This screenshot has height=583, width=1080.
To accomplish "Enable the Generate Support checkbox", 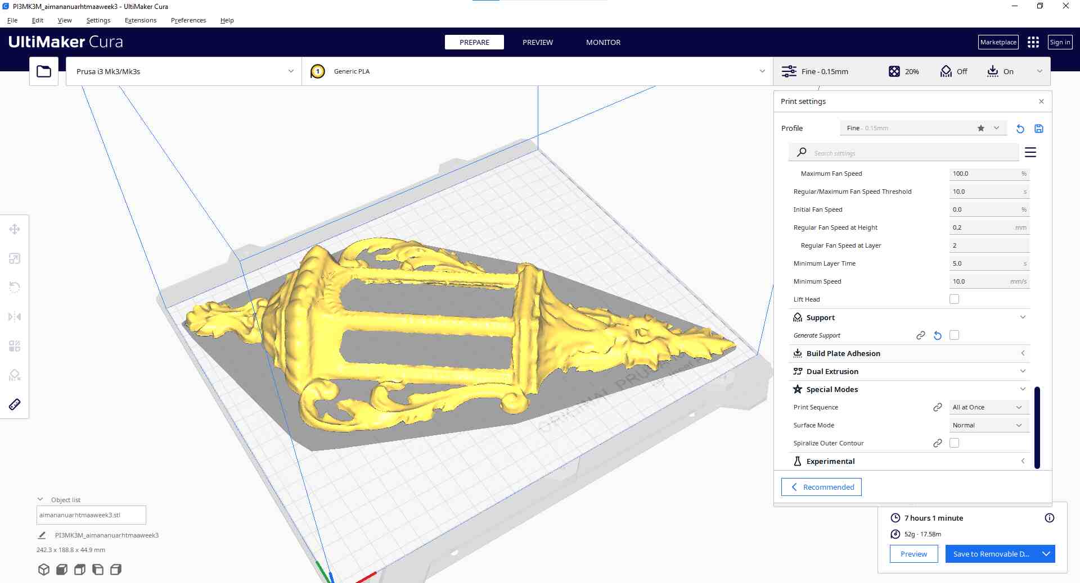I will point(955,335).
